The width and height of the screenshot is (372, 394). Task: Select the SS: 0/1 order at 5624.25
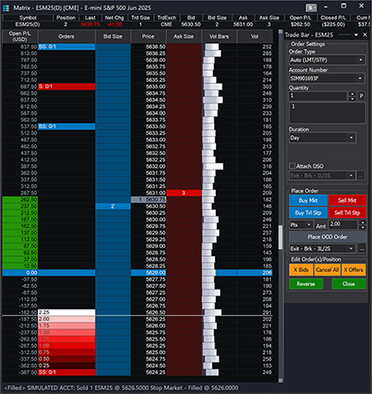67,373
